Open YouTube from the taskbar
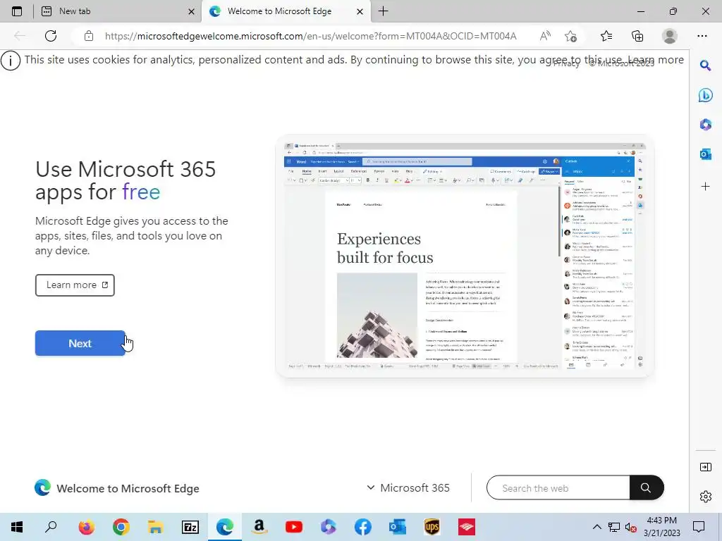 (x=294, y=527)
